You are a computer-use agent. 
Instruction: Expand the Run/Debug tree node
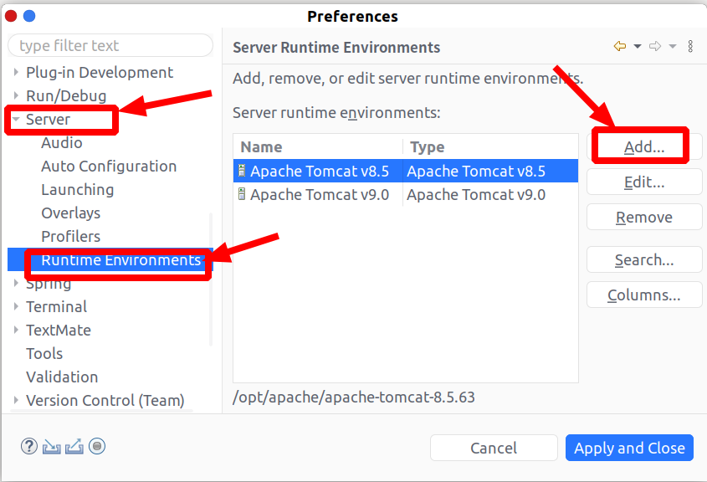tap(16, 96)
